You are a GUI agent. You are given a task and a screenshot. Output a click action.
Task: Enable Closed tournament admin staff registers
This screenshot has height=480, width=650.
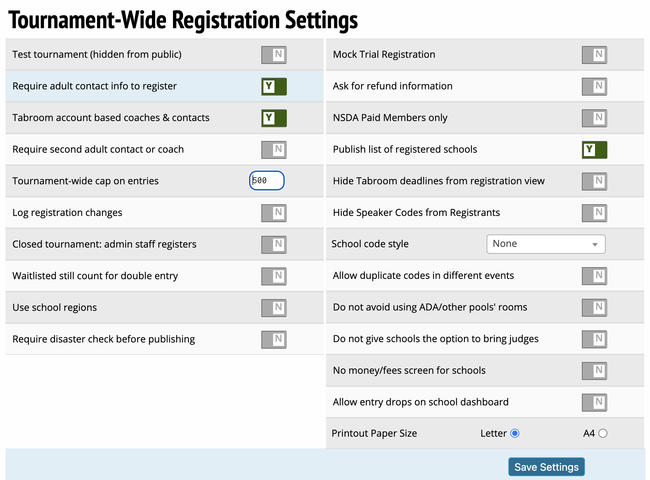[274, 244]
